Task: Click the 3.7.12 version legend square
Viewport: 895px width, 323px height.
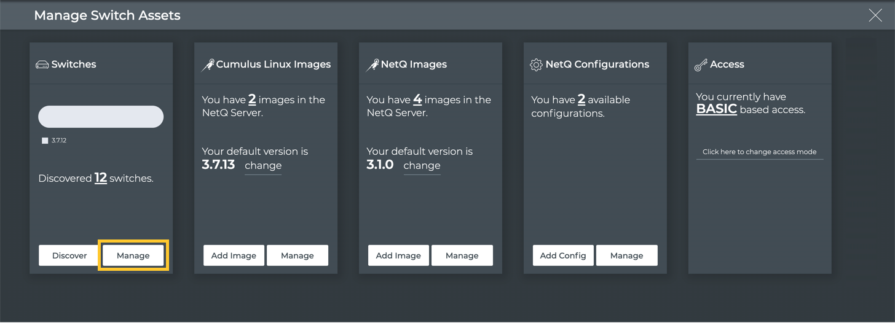Action: (x=45, y=141)
